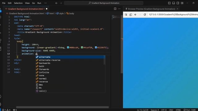Click the style breadcrumb segment
The width and height of the screenshot is (198, 111).
(61, 14)
